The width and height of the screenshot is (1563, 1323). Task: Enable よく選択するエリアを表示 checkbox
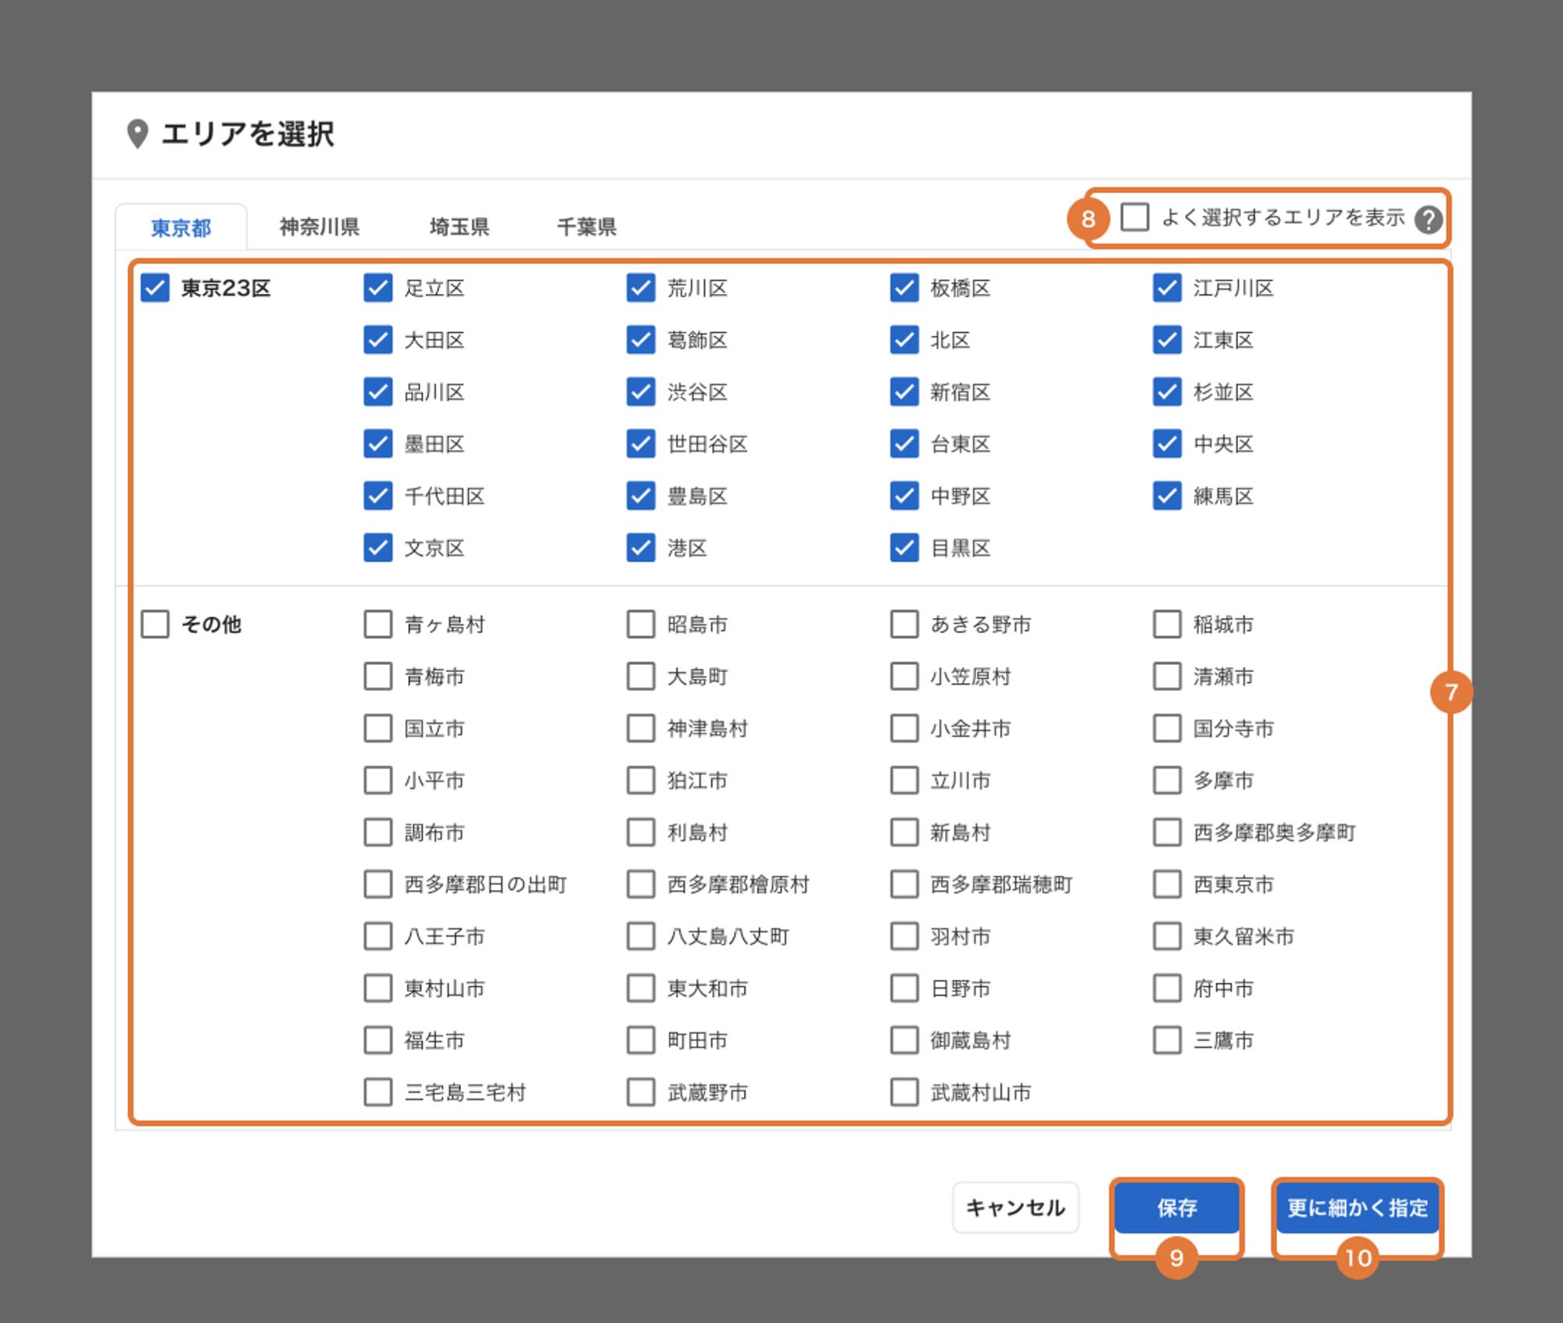tap(1135, 216)
